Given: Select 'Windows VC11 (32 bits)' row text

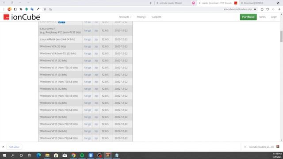Looking at the screenshot, I should point(54,61).
